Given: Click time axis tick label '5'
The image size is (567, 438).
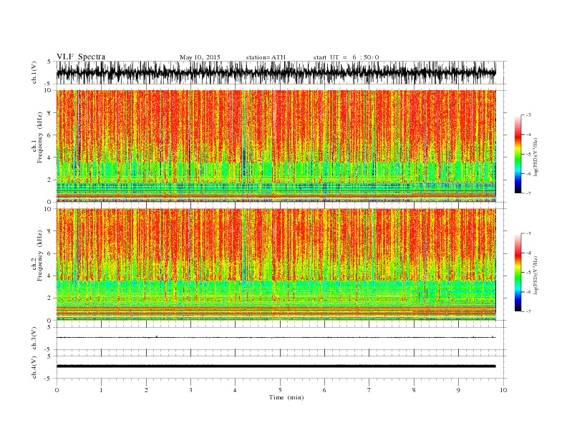Looking at the screenshot, I should pos(280,390).
